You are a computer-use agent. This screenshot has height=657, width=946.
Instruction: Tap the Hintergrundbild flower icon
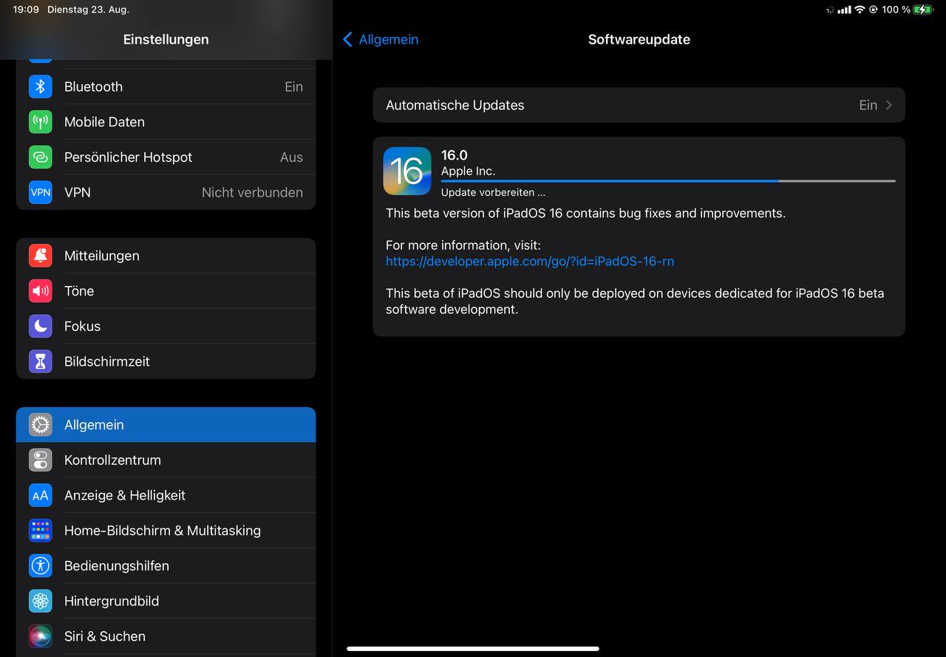click(x=41, y=601)
